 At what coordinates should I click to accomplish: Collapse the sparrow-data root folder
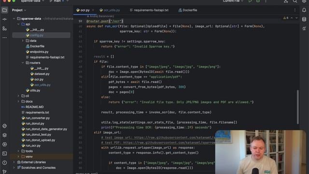point(14,18)
